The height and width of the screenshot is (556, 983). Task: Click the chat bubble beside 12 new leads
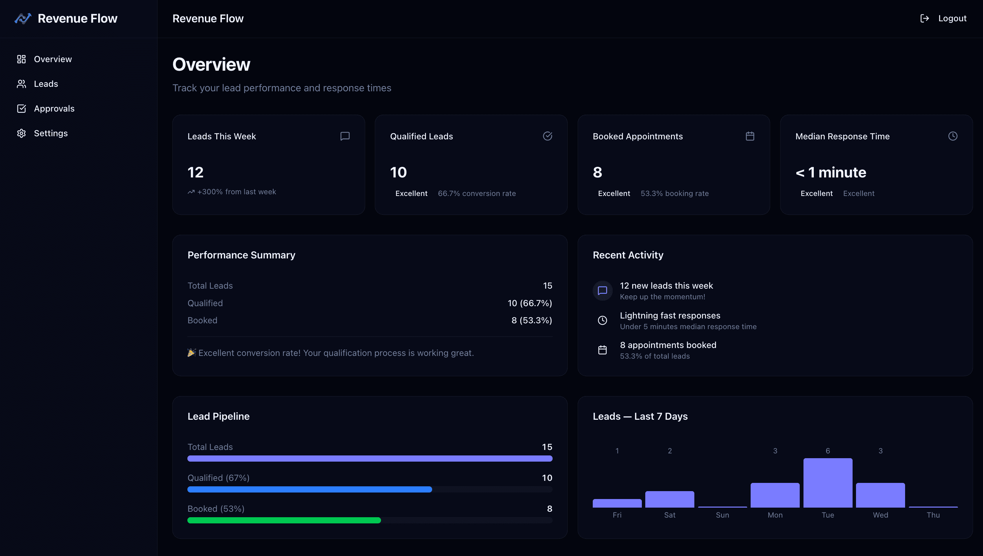coord(602,291)
